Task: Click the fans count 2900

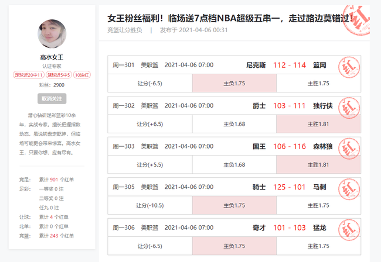Action: tap(59, 85)
